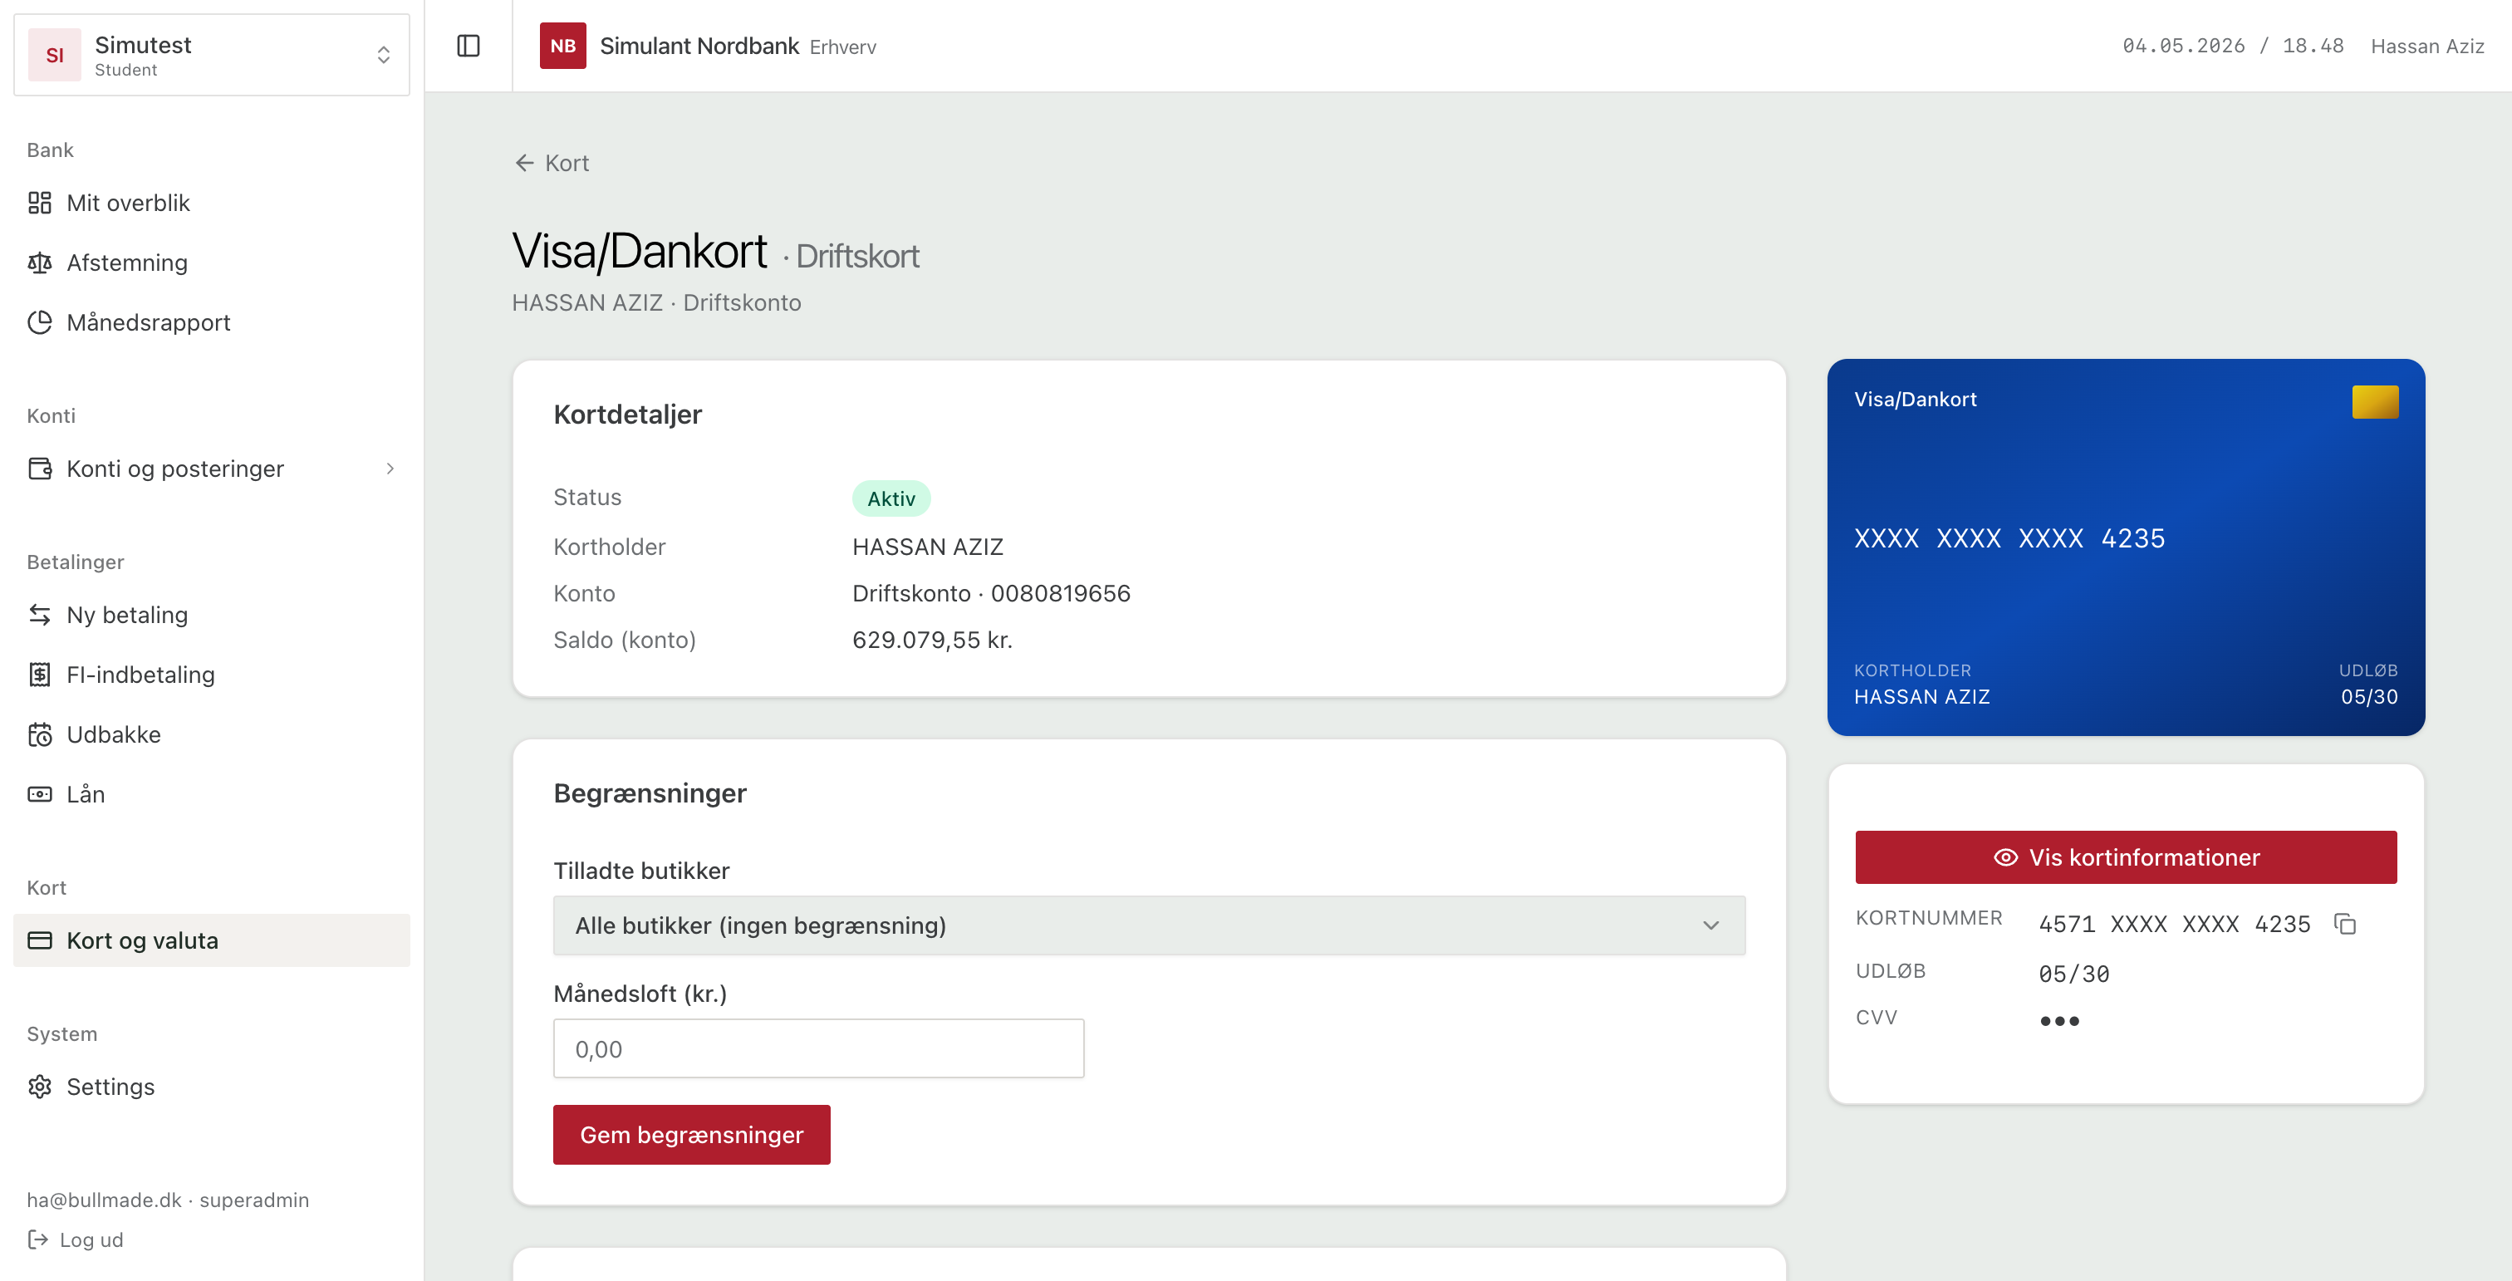Click the Aktiv status badge
Screen dimensions: 2512x1281
tap(891, 498)
